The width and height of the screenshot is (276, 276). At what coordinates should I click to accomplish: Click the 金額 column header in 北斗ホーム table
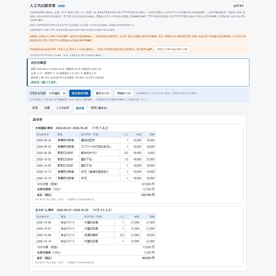click(x=148, y=217)
